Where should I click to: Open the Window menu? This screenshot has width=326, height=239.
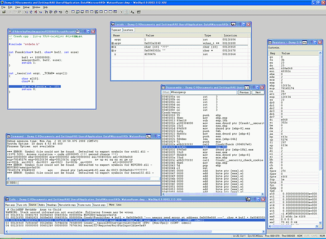click(36, 7)
